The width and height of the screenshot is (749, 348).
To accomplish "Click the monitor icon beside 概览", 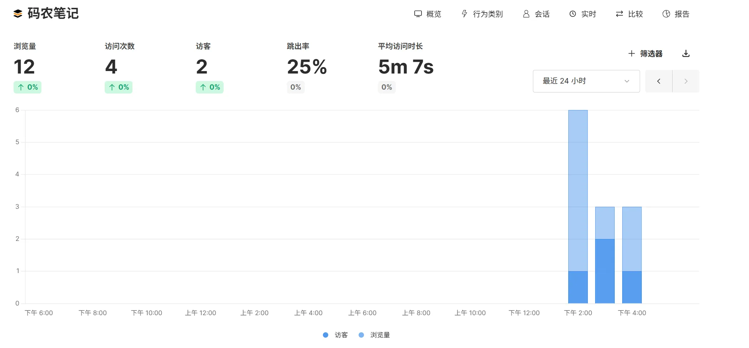I will click(x=418, y=14).
